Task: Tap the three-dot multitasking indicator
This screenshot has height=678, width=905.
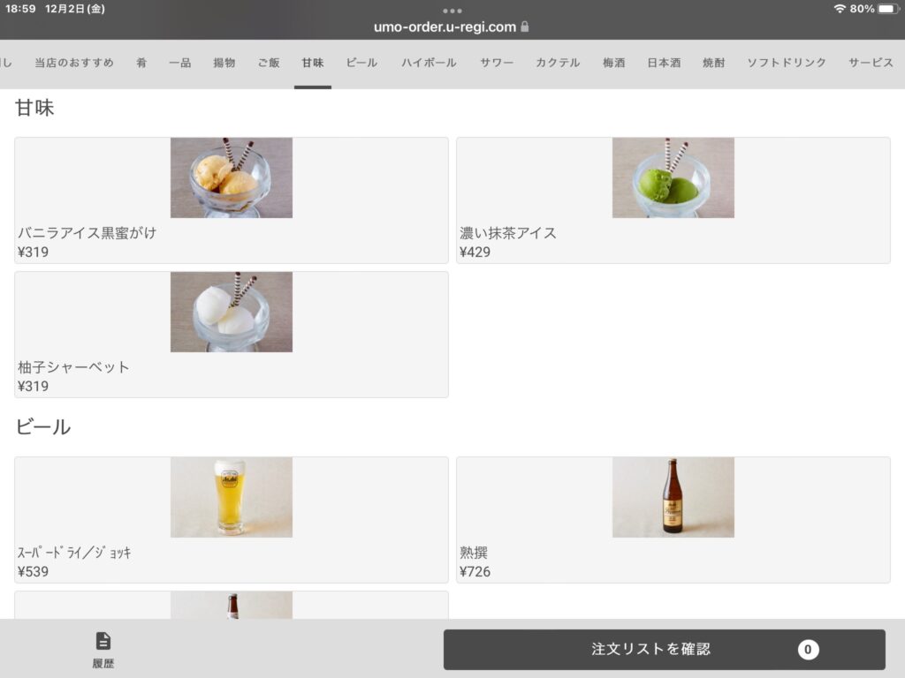Action: (x=452, y=11)
